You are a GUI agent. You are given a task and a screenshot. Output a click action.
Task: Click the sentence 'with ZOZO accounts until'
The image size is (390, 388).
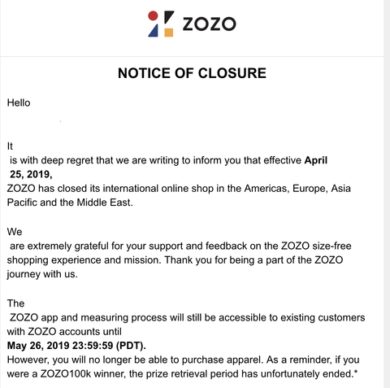point(64,332)
